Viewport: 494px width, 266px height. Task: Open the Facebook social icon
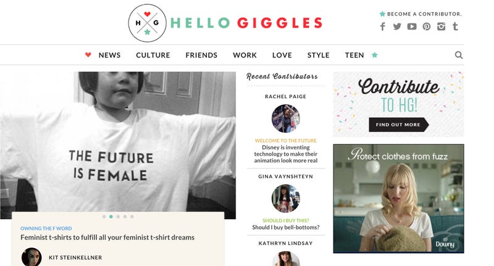coord(382,27)
